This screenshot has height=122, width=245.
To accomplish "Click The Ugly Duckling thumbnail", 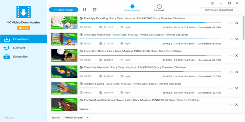I will tap(64, 23).
